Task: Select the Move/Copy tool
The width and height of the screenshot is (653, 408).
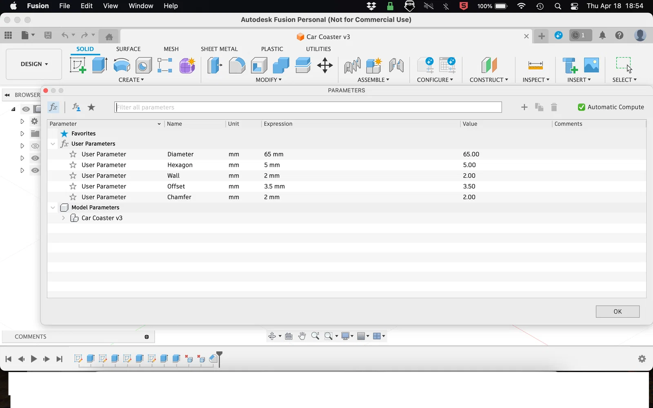Action: [325, 65]
